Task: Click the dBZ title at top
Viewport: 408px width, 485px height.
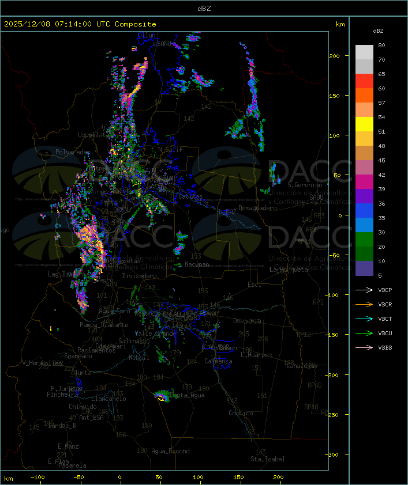Action: point(204,9)
